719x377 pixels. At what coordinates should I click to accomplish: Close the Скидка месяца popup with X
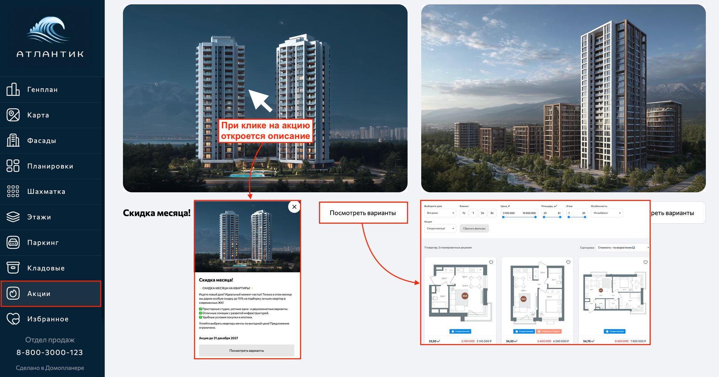294,207
